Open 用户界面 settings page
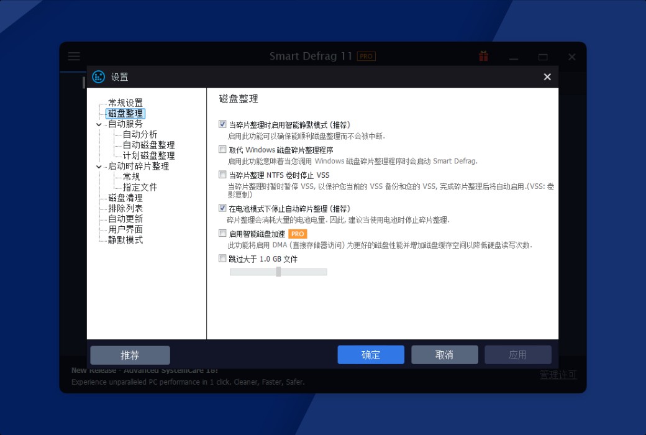This screenshot has width=646, height=435. click(125, 229)
